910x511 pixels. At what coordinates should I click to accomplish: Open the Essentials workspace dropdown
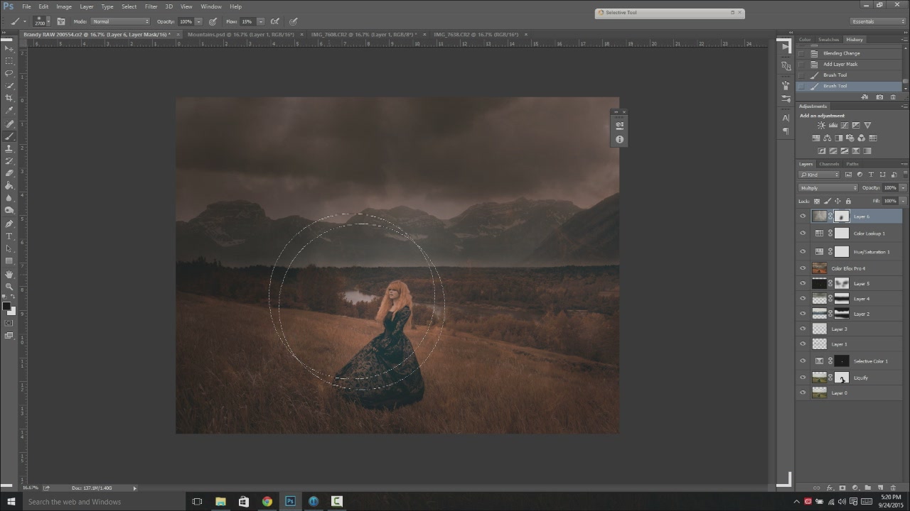878,21
